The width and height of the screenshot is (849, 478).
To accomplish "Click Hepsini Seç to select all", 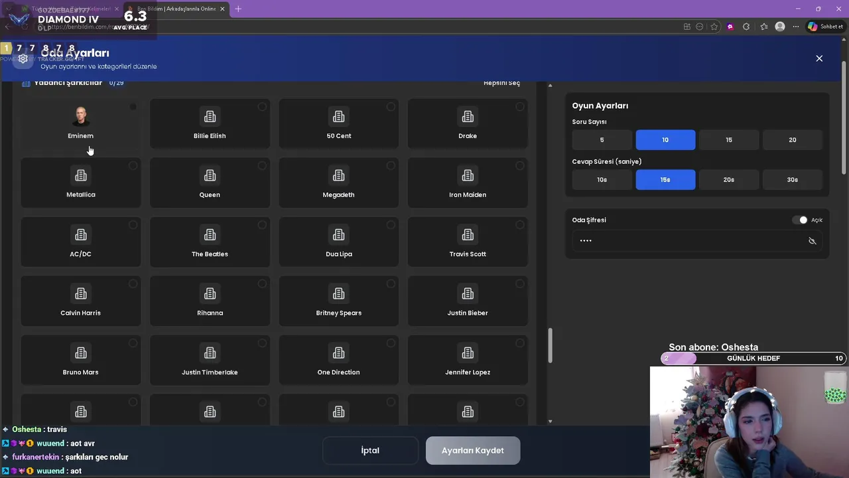I will tap(502, 83).
